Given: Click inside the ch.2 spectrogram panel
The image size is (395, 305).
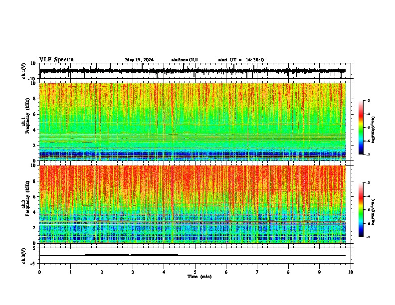Looking at the screenshot, I should point(193,204).
